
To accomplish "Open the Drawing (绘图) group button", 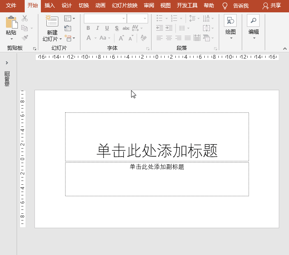I will [x=230, y=27].
